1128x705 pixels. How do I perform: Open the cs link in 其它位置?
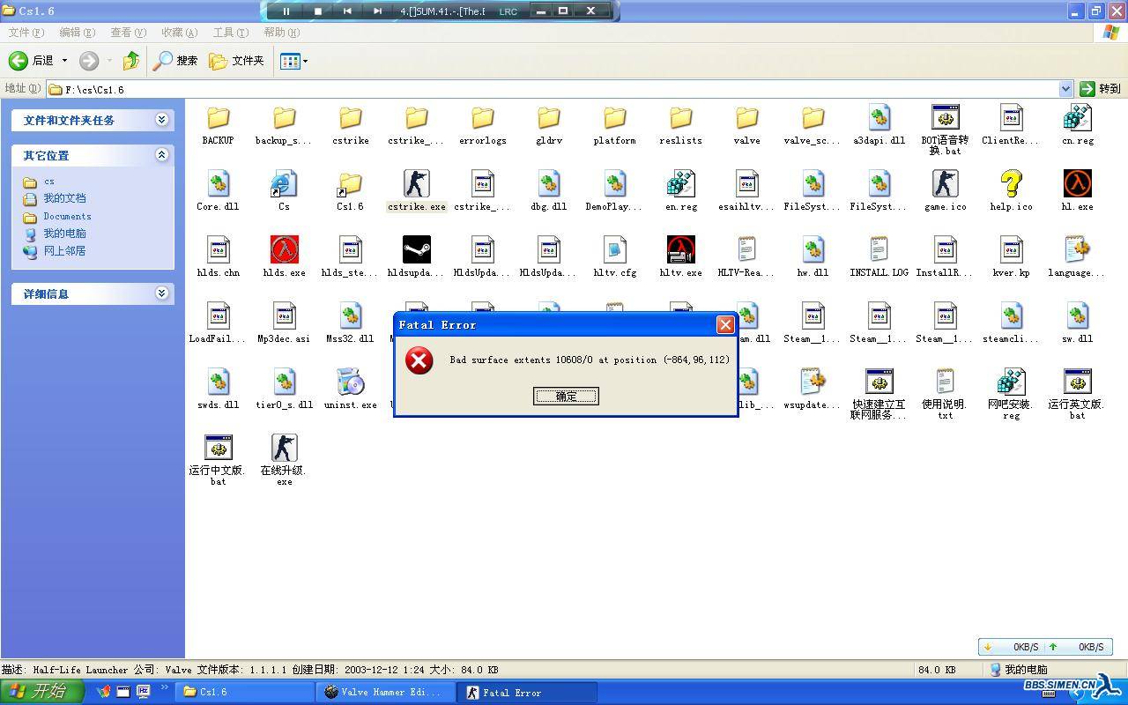pos(49,182)
